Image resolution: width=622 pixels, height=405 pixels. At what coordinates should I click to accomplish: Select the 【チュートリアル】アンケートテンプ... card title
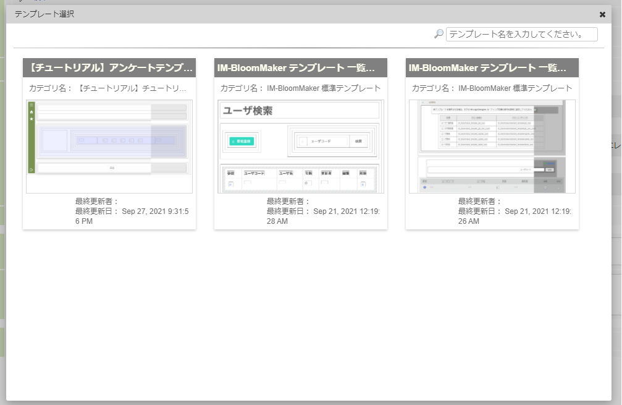(x=109, y=68)
